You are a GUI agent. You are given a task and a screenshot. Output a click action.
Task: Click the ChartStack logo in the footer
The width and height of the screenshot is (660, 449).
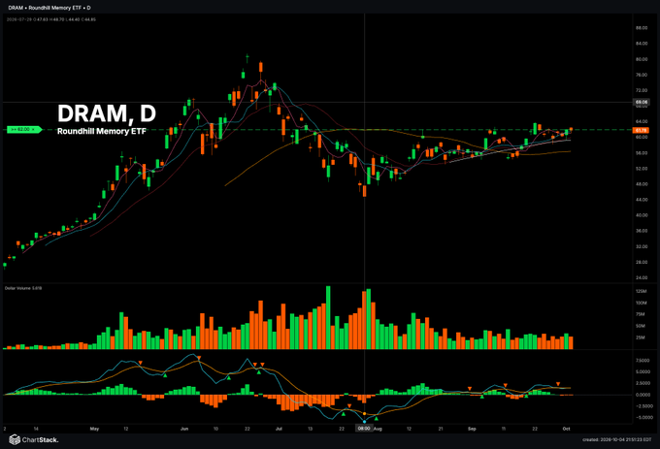pos(34,439)
